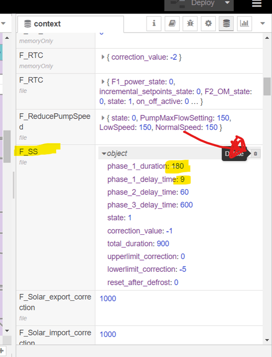The image size is (272, 357).
Task: Click the workspace vertical scrollbar thumb
Action: (x=7, y=146)
